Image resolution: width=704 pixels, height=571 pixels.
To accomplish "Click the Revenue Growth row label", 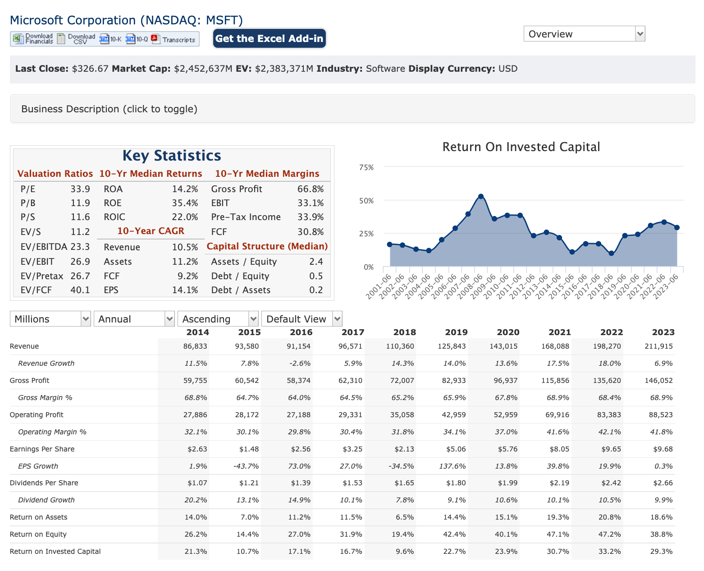I will (46, 364).
